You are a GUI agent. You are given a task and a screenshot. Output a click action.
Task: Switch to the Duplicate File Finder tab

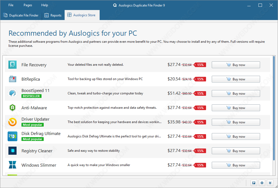pyautogui.click(x=21, y=15)
